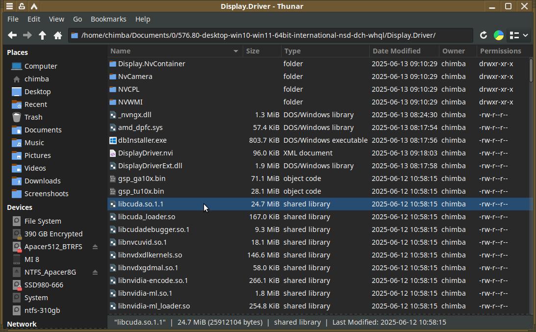Open the view mode dropdown in toolbar

519,35
